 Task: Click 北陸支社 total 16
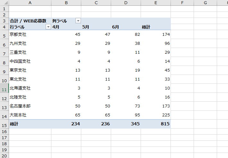coord(156,97)
